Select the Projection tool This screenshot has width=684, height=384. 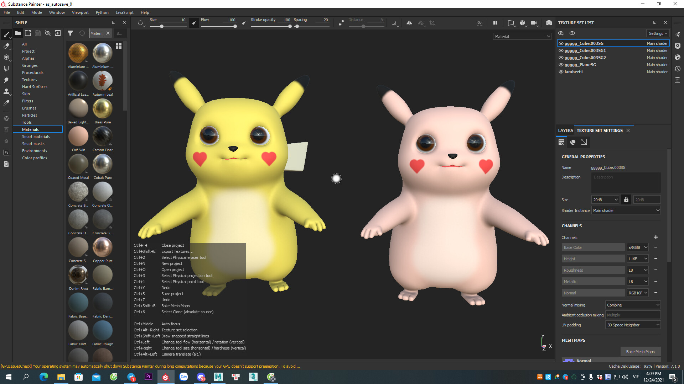tap(6, 57)
